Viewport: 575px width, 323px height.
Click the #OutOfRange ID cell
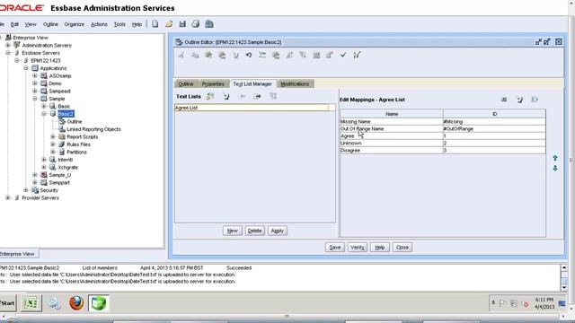494,129
